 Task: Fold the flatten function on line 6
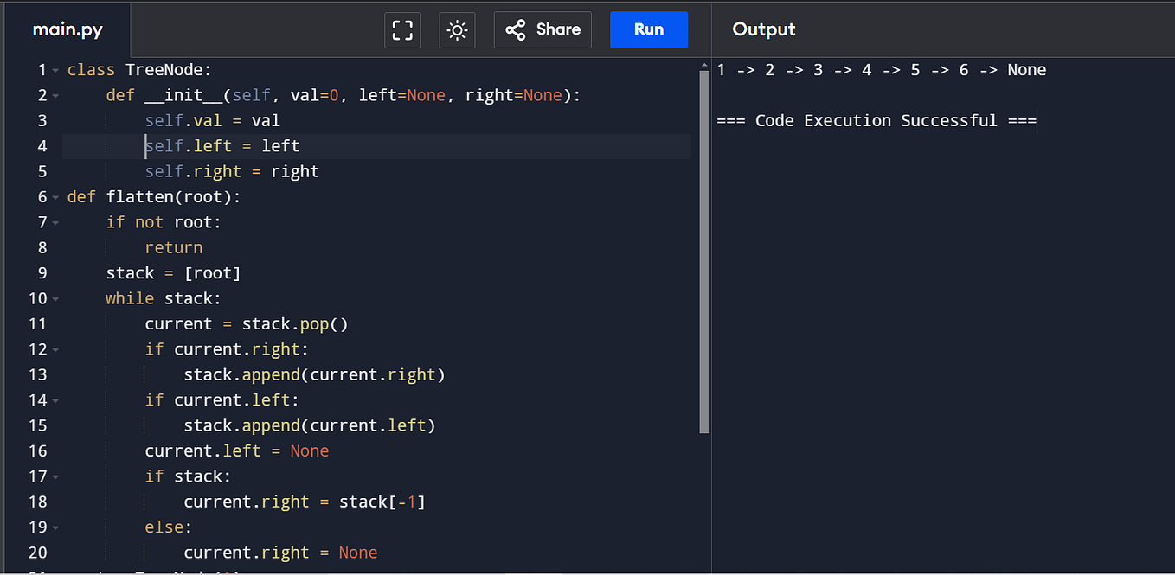point(55,197)
